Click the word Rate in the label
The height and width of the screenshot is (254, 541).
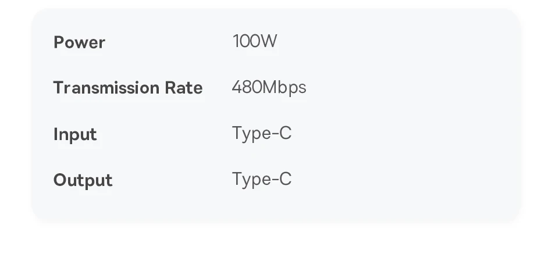coord(184,88)
